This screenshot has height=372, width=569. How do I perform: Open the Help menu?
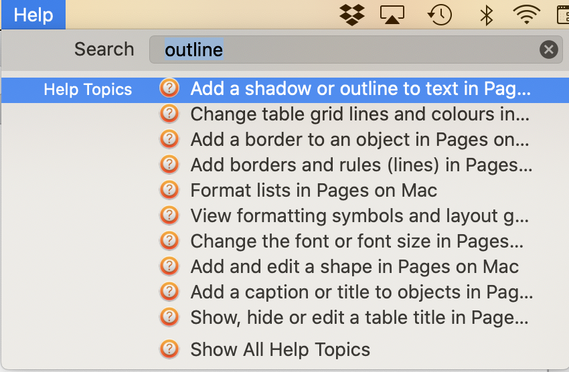33,14
